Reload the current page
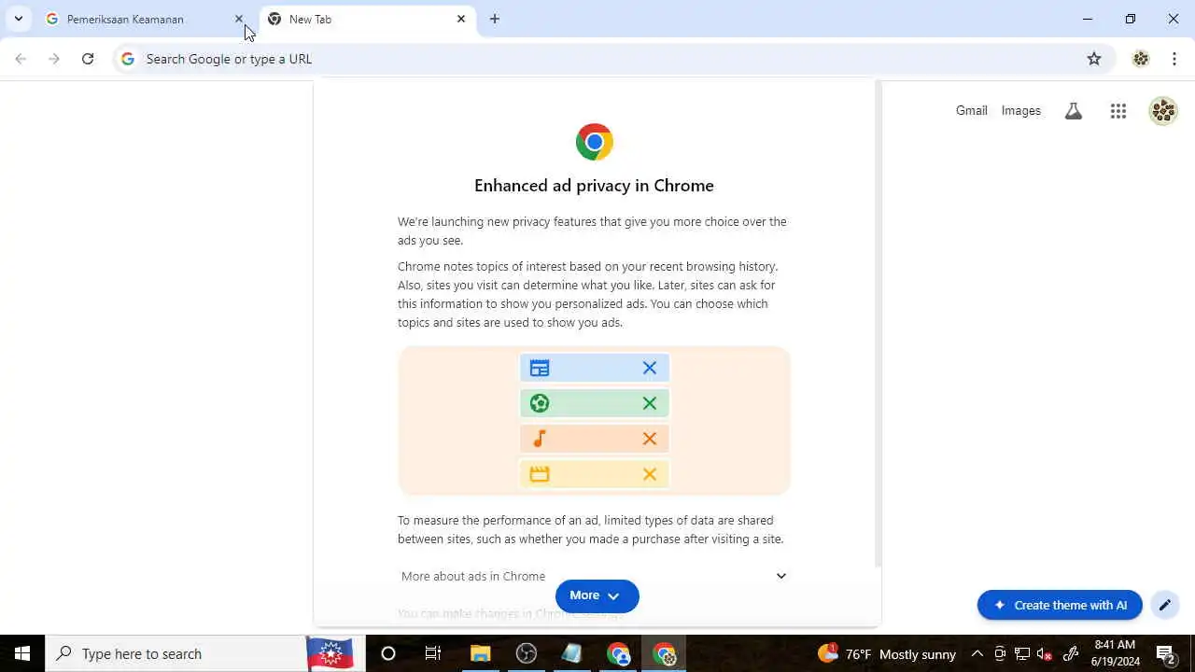The image size is (1195, 672). 88,59
